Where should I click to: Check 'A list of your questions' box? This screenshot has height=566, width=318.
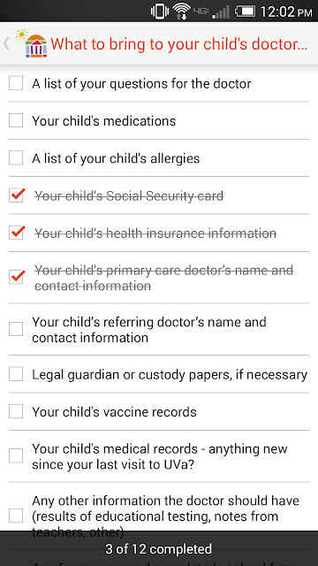[x=16, y=83]
